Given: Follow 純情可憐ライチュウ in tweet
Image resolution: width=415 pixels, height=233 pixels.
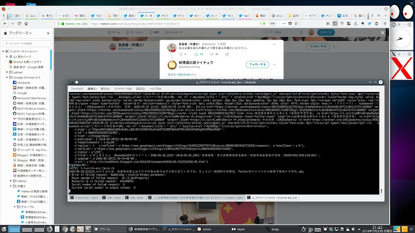Looking at the screenshot, I should click(x=257, y=65).
